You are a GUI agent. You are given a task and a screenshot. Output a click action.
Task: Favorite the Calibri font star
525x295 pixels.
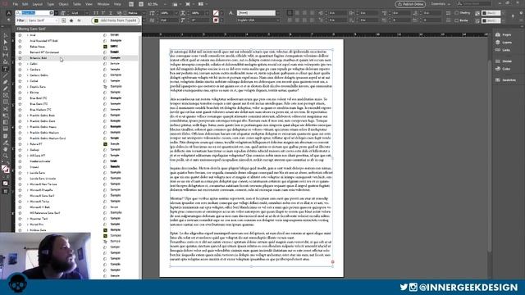pyautogui.click(x=20, y=64)
